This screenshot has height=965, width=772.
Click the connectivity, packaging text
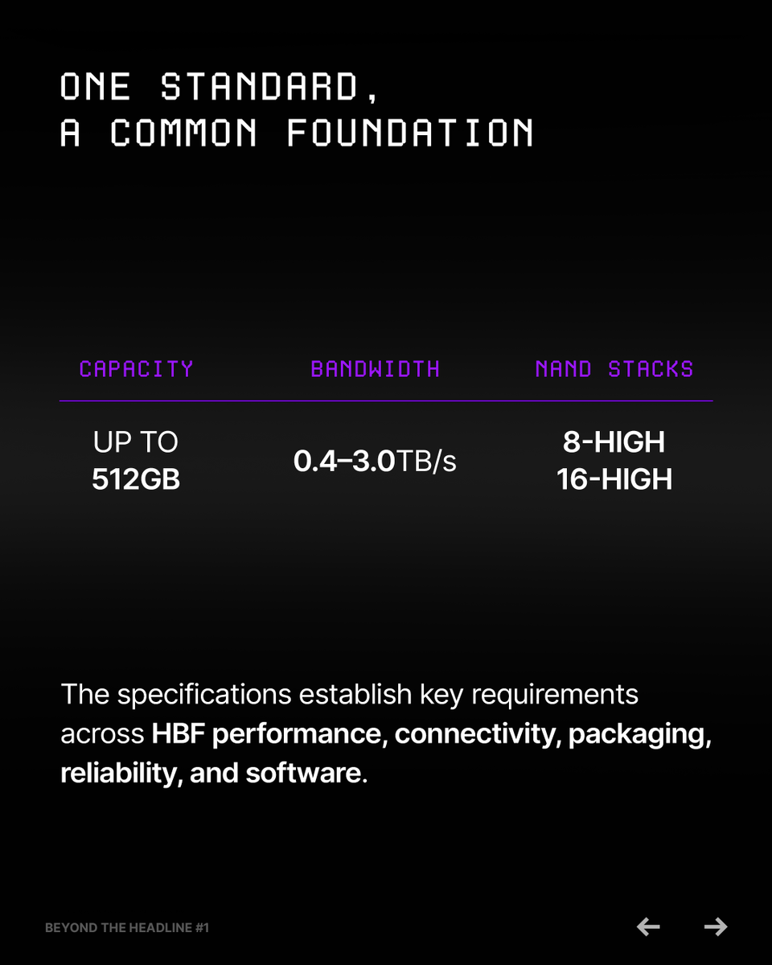tap(553, 734)
